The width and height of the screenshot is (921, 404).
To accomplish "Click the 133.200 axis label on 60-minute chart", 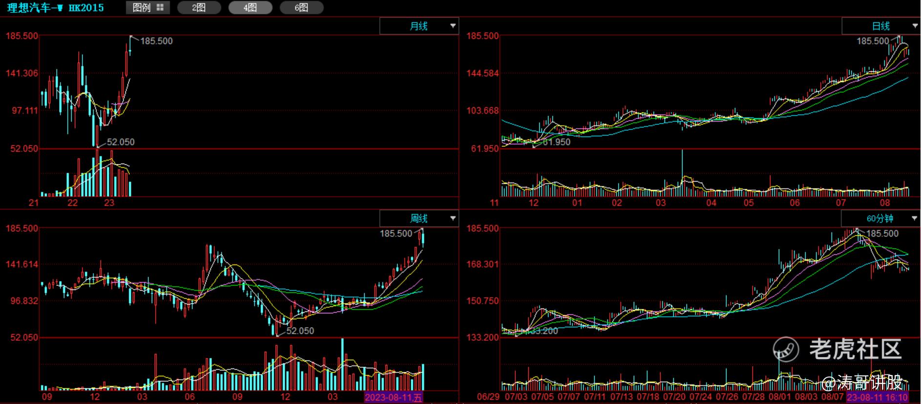I will click(482, 337).
